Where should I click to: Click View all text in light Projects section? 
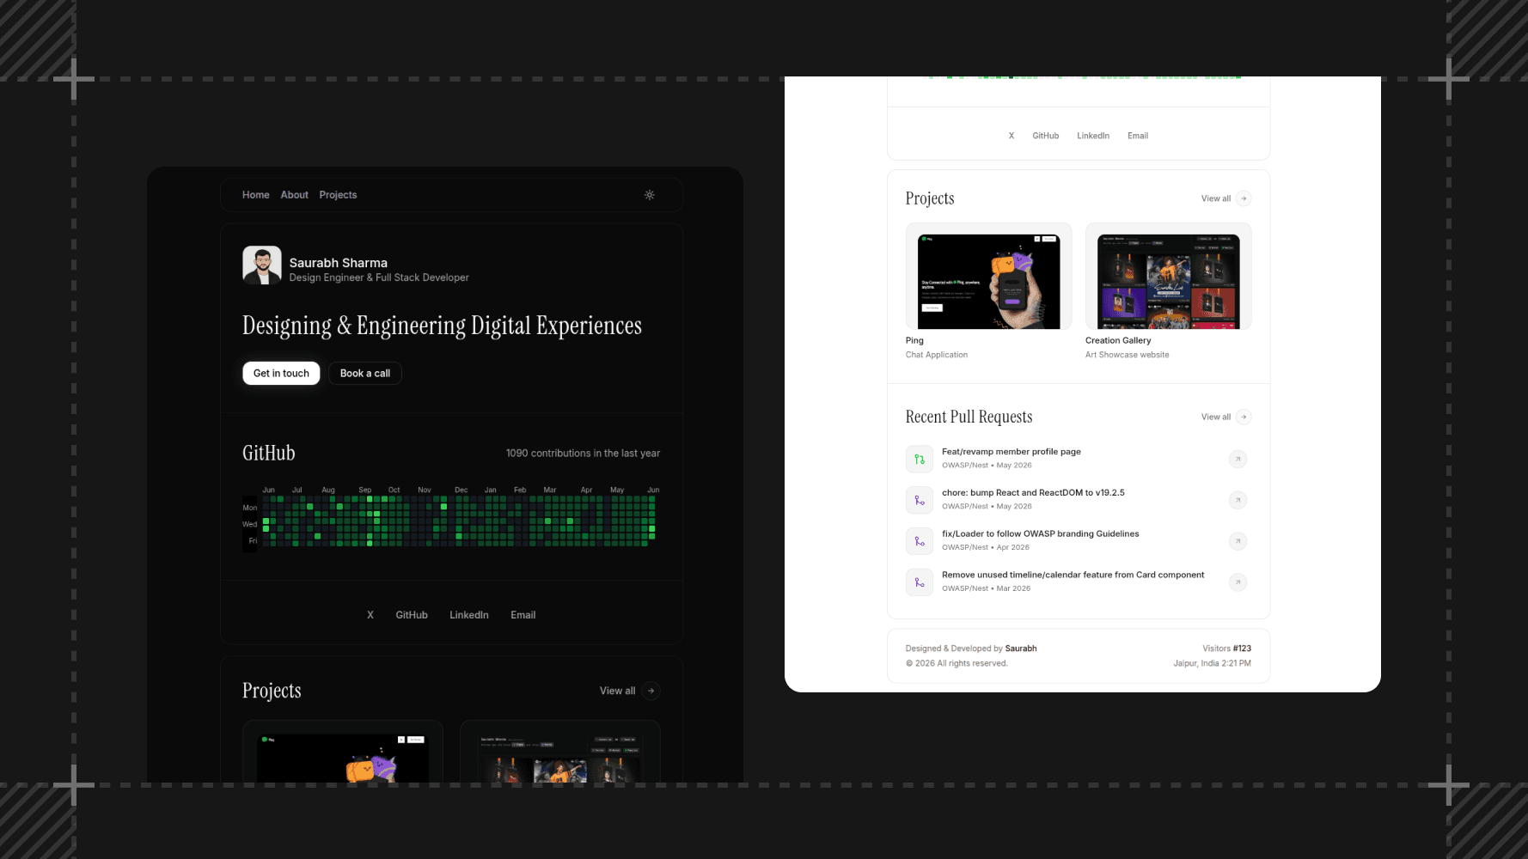click(1216, 198)
